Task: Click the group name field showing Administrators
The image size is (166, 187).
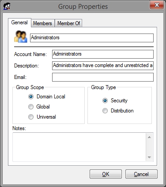Action: pos(92,38)
